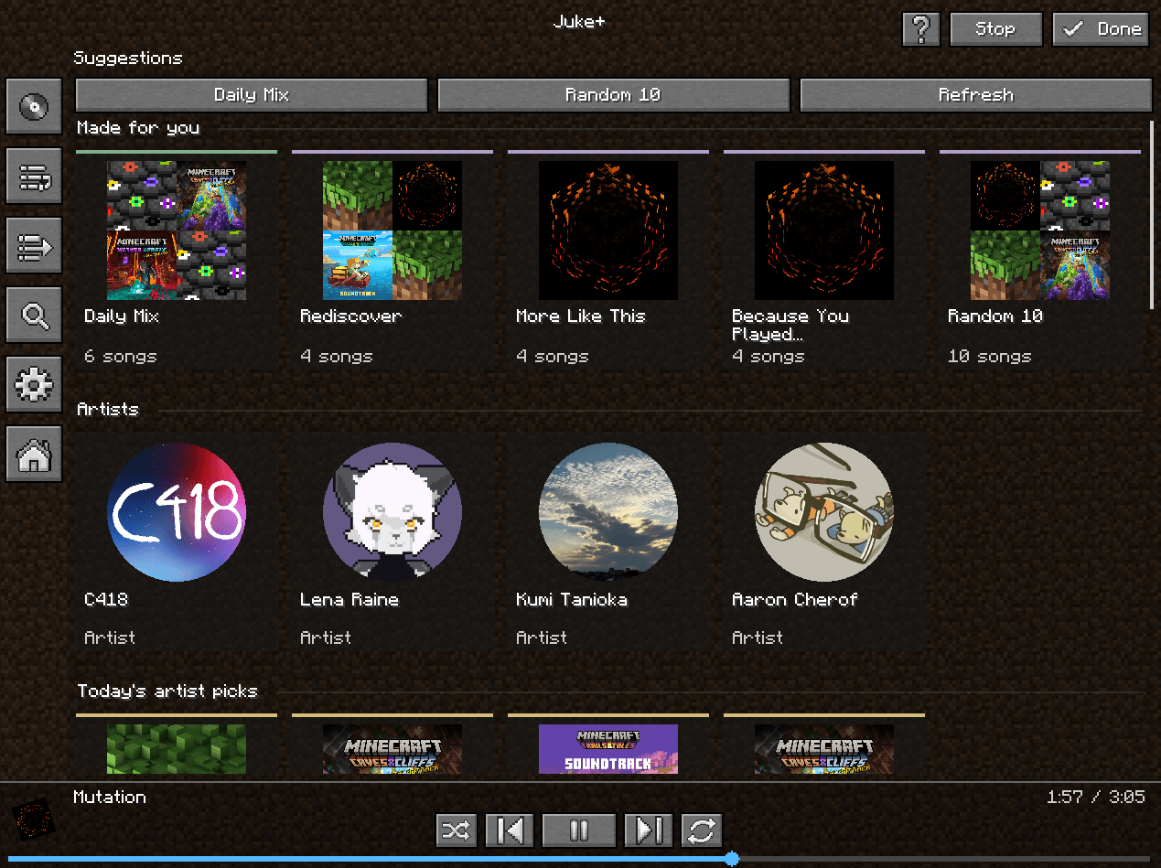Open the gear settings icon
1161x868 pixels.
point(34,384)
